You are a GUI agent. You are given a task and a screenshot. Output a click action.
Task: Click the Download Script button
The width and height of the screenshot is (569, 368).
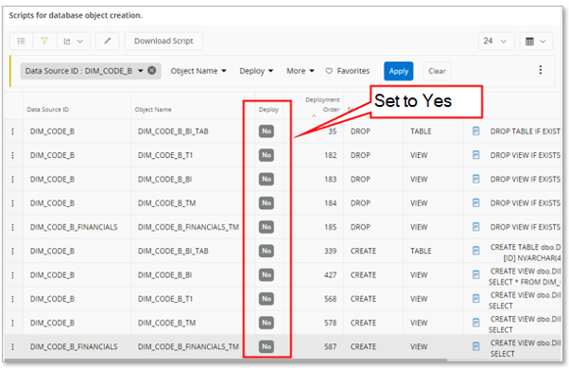pyautogui.click(x=164, y=41)
